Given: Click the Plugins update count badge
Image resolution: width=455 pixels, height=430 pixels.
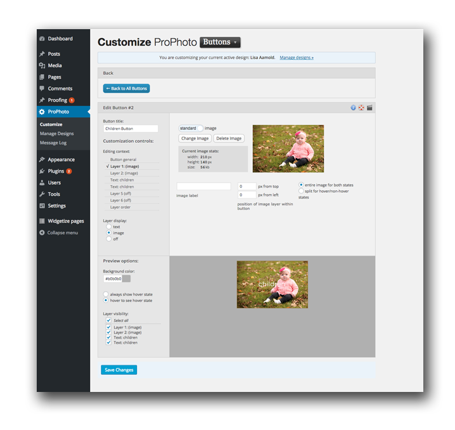Looking at the screenshot, I should [x=69, y=171].
